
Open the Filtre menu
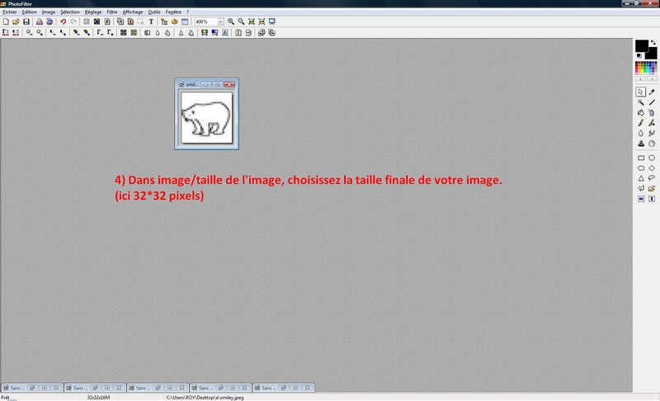coord(112,12)
